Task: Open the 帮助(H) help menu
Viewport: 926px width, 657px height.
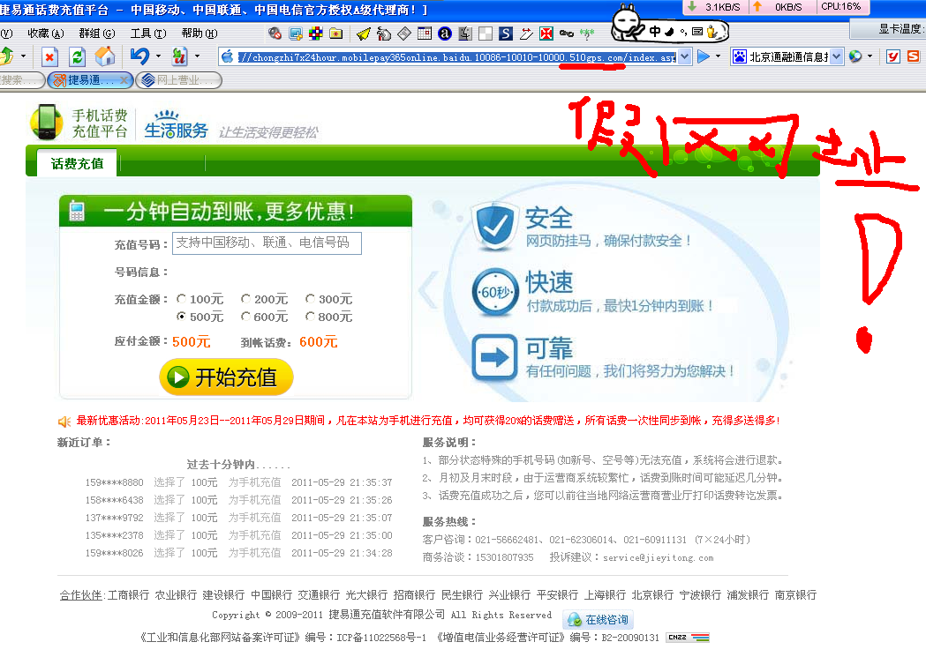Action: click(199, 34)
